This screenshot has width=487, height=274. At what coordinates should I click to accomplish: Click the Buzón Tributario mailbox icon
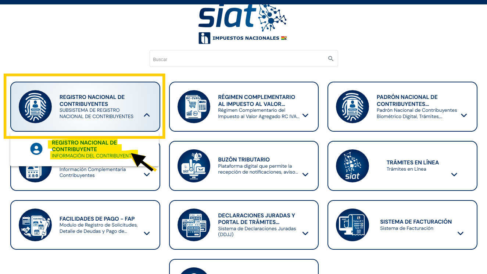(194, 166)
